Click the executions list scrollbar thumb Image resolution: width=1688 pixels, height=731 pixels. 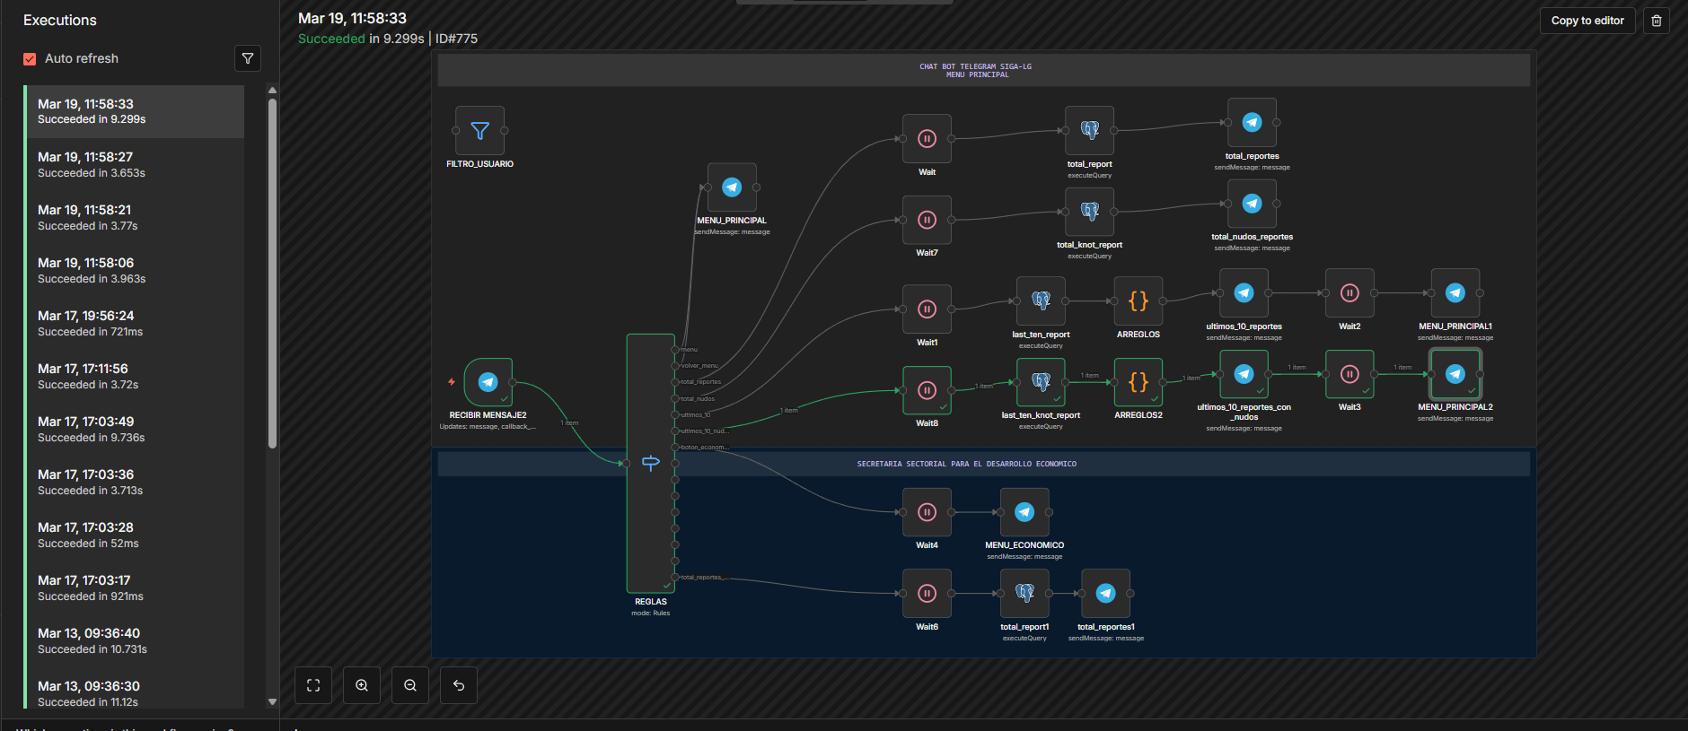[272, 269]
